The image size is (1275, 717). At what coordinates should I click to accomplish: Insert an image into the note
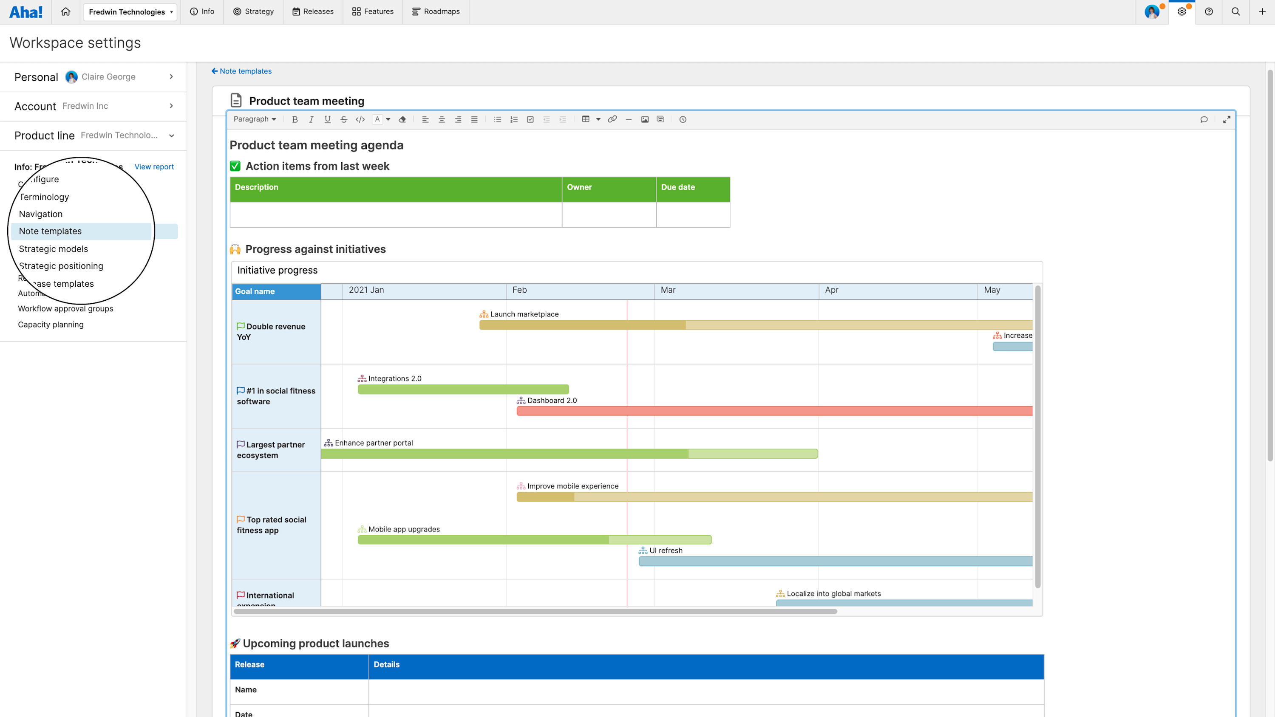tap(644, 119)
